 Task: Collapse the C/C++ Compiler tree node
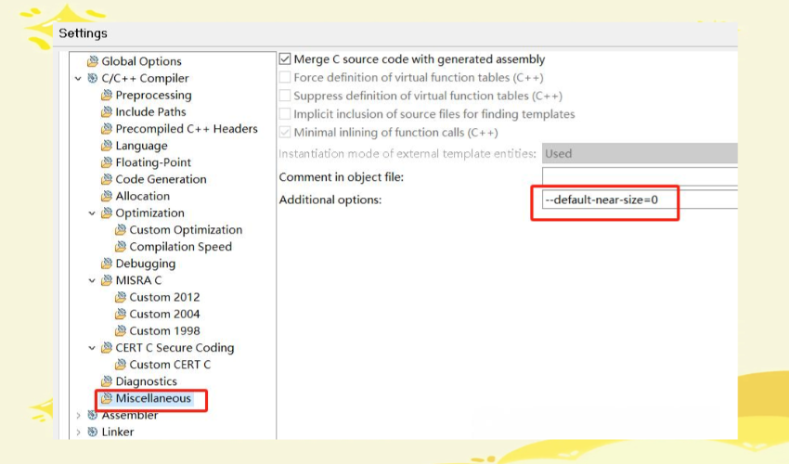click(78, 79)
